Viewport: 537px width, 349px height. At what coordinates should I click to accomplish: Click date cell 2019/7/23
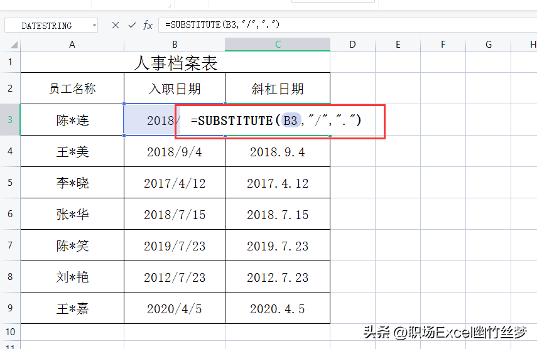pos(175,245)
